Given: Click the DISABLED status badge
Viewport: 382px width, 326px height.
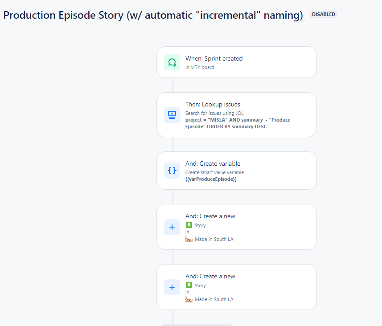Looking at the screenshot, I should (x=323, y=14).
